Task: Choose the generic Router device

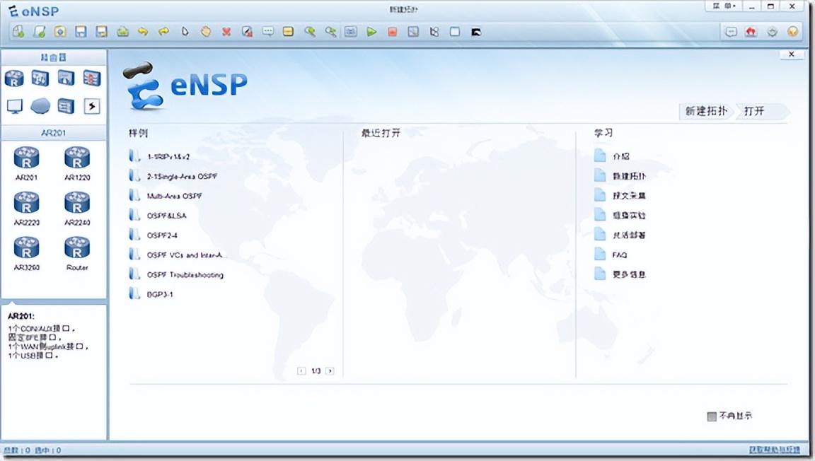Action: (77, 254)
